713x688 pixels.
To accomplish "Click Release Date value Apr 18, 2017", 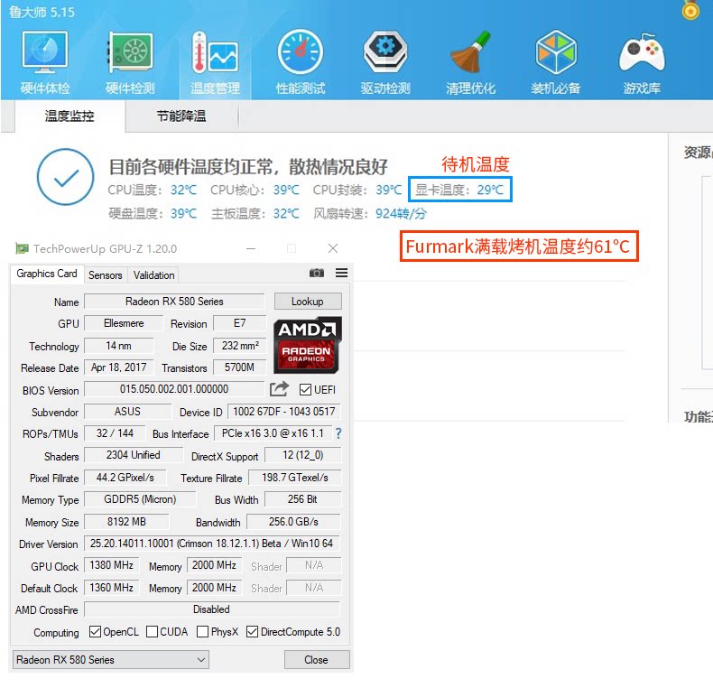I will 118,367.
